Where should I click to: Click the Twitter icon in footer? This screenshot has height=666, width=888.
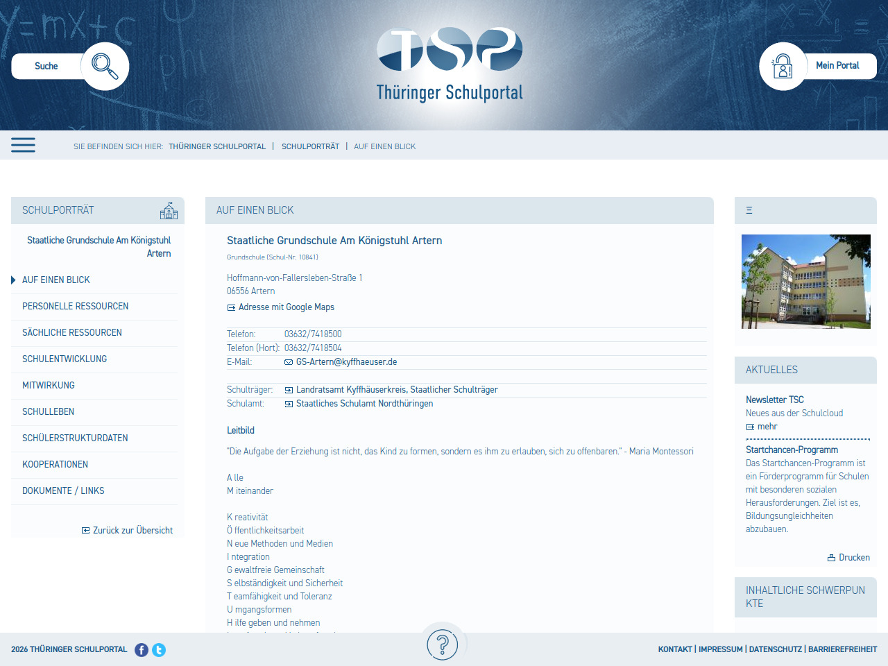(159, 650)
